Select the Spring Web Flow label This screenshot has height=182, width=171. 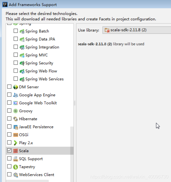[41, 71]
